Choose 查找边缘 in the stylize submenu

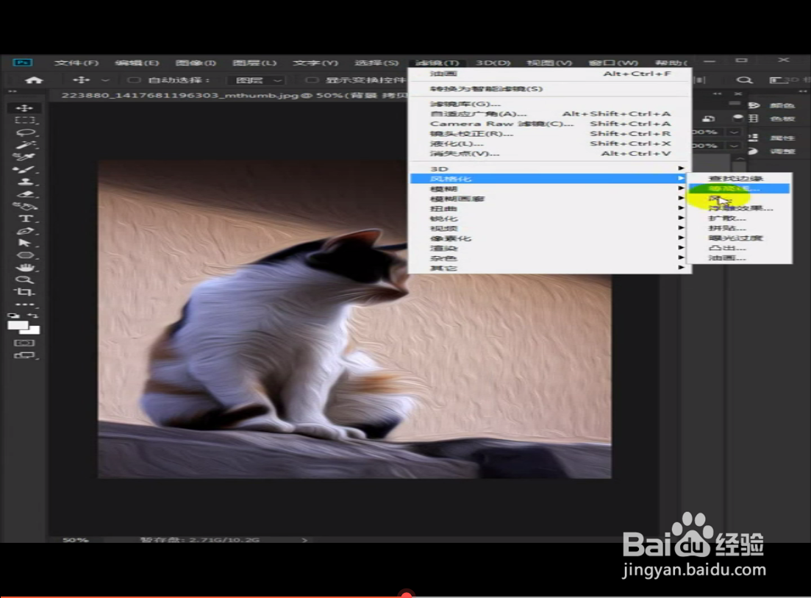coord(739,179)
